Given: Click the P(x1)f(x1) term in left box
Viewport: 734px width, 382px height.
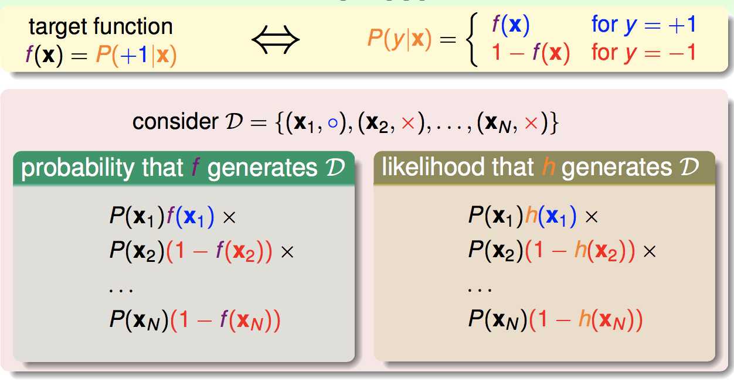Looking at the screenshot, I should point(162,217).
